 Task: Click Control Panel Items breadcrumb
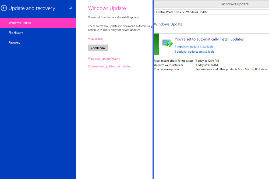pyautogui.click(x=167, y=12)
